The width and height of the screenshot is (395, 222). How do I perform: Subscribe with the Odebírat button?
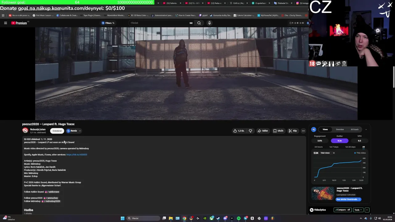[57, 131]
